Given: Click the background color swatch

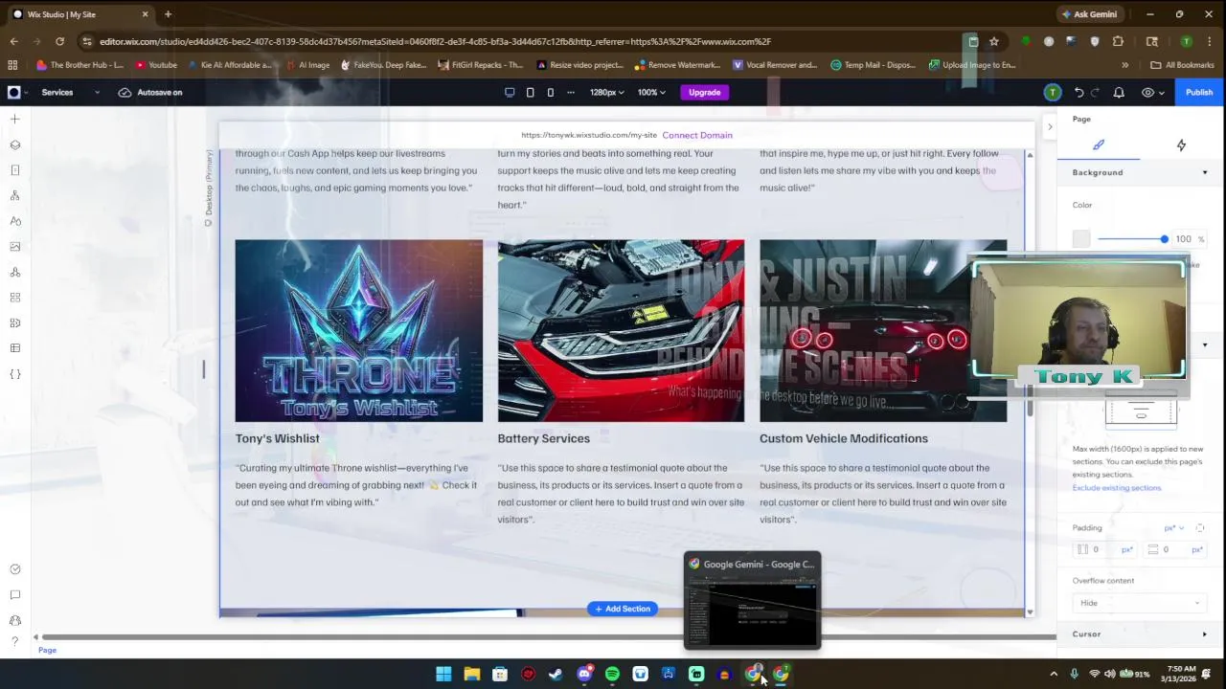Looking at the screenshot, I should [x=1081, y=239].
